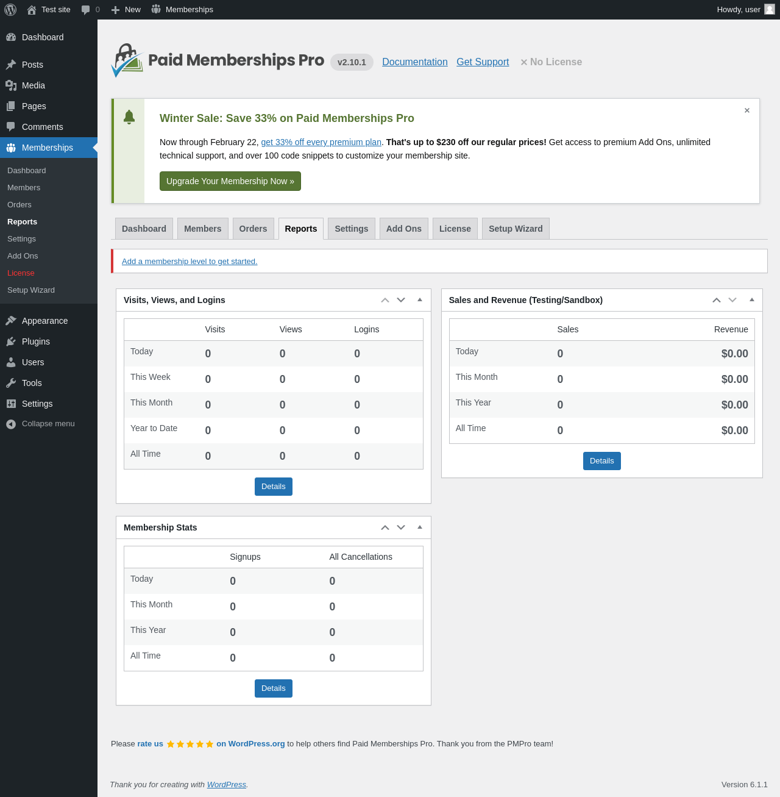Collapse the Sales and Revenue panel
This screenshot has width=780, height=797.
(x=752, y=299)
